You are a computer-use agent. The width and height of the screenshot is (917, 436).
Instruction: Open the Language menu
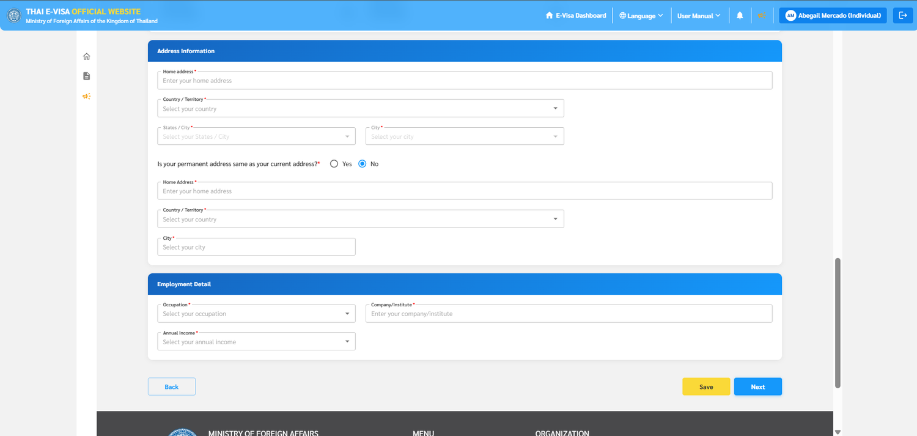click(x=641, y=15)
